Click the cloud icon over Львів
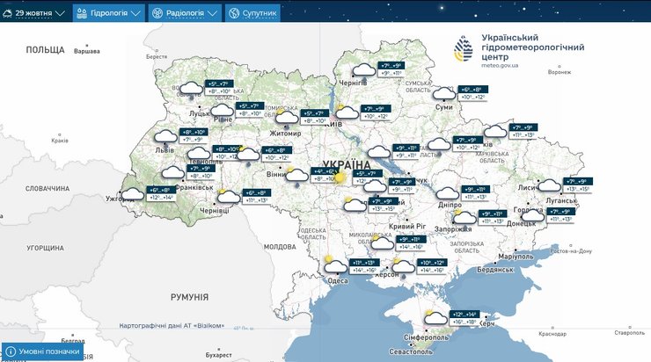651x362 pixels. [x=165, y=136]
